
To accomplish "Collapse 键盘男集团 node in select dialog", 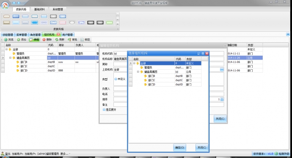I will point(138,72).
